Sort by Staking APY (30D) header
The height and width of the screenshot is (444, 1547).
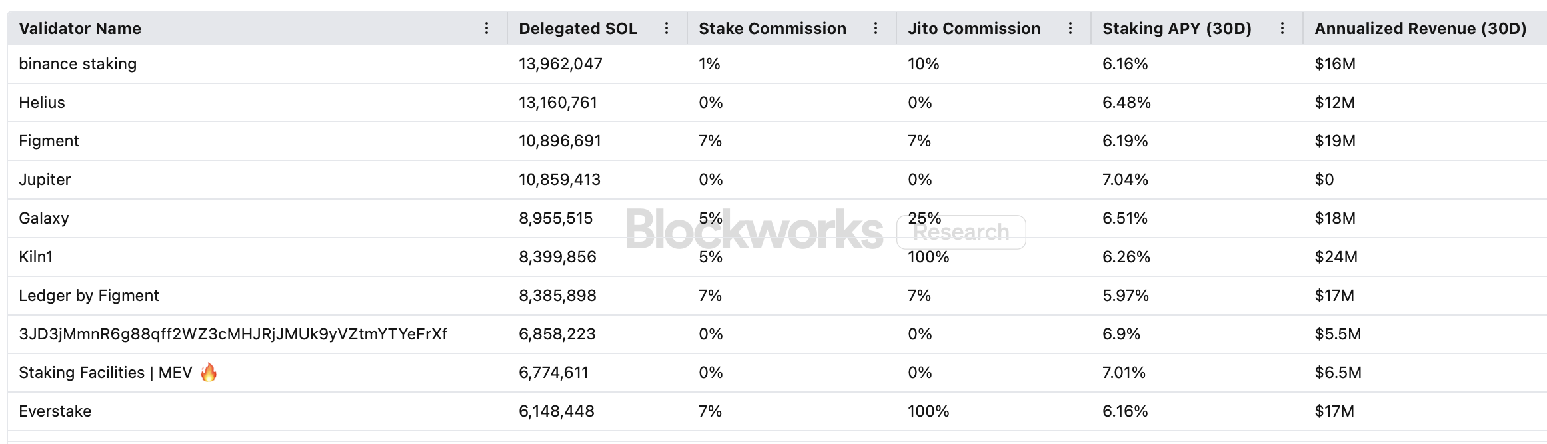point(1177,29)
